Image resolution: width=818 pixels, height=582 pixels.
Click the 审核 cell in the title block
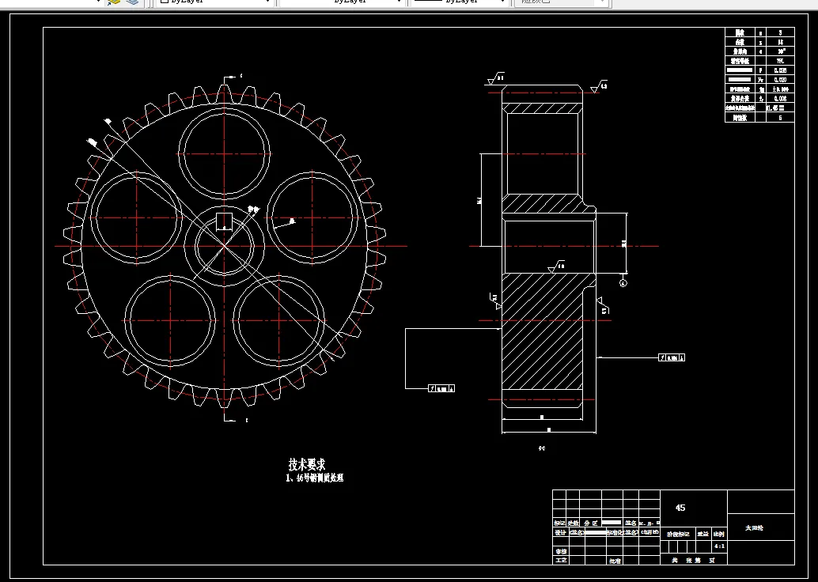(x=561, y=551)
